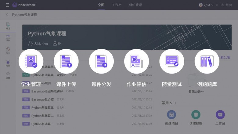Click the date 2021/08/02 13:19
Screen dimensions: 238x134
142,124
